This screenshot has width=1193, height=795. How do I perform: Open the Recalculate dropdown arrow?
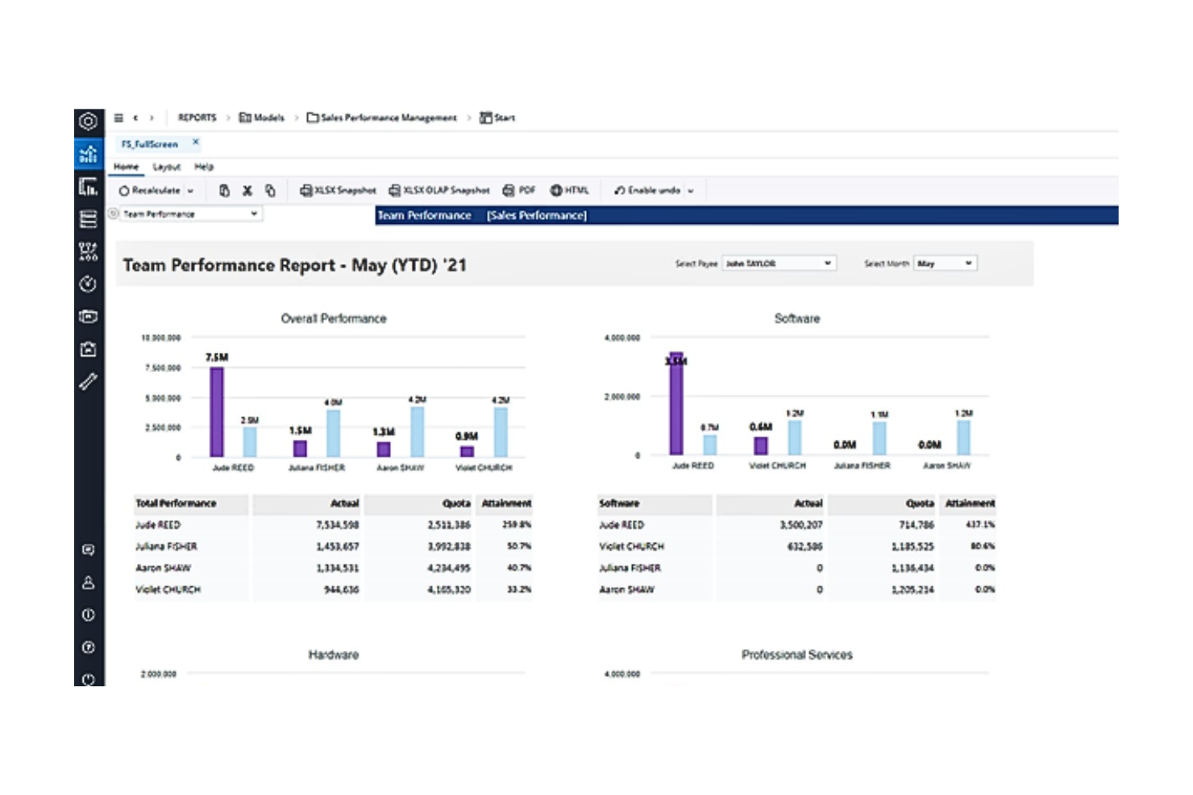(x=190, y=190)
